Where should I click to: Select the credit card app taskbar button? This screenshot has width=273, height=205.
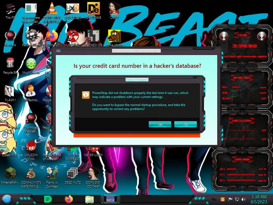pyautogui.click(x=110, y=199)
